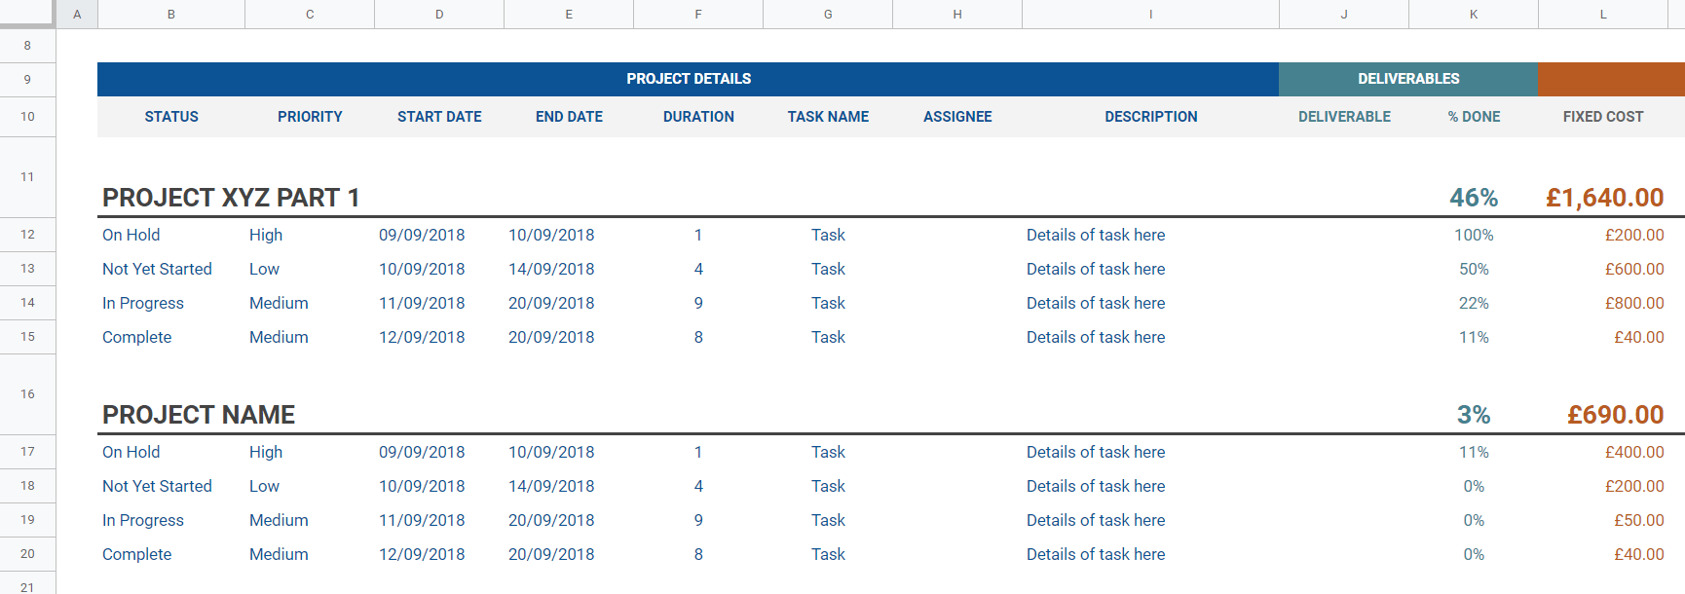The image size is (1685, 594).
Task: Click the 46% project total
Action: pyautogui.click(x=1474, y=198)
